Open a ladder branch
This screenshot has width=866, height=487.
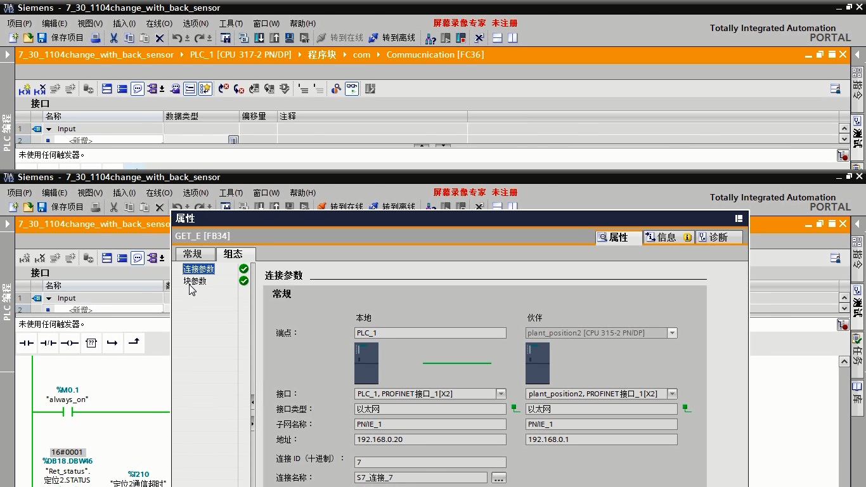(112, 343)
